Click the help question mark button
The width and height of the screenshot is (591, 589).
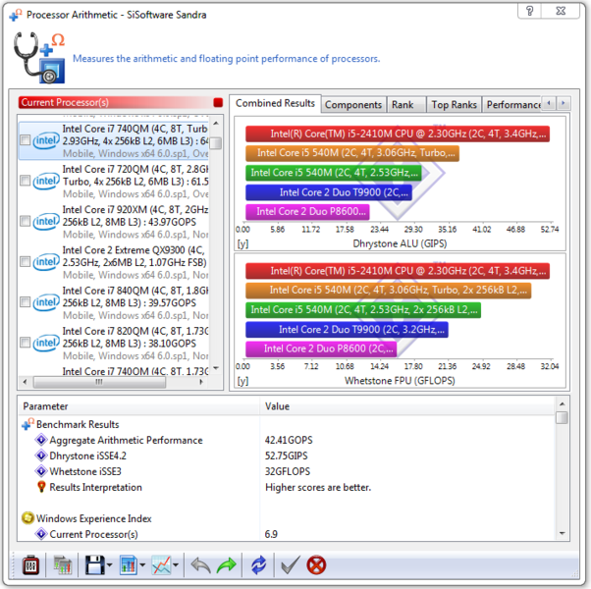(529, 11)
